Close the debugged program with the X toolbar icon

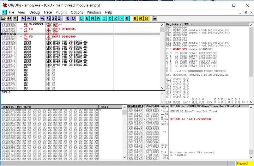(x=15, y=18)
